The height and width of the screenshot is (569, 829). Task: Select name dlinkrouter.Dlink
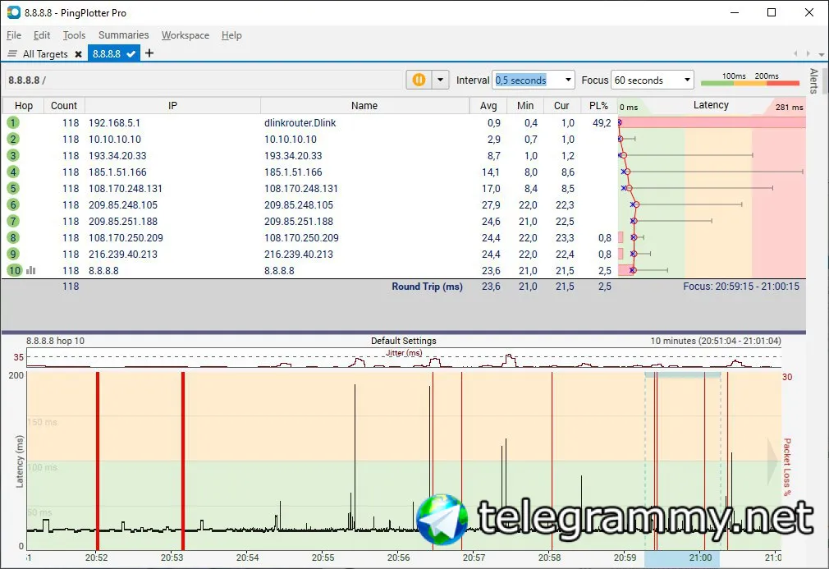tap(300, 122)
